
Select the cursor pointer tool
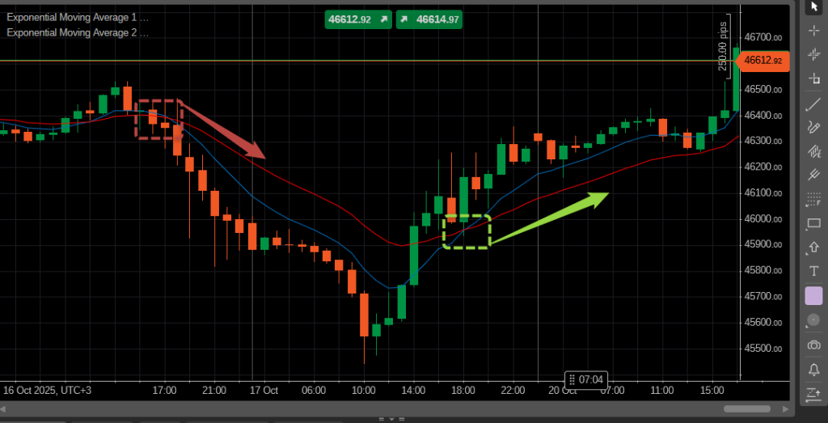point(813,6)
